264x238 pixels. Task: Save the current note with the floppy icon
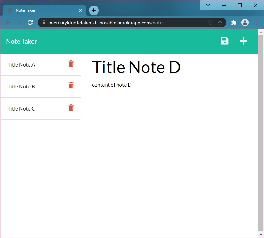coord(225,41)
